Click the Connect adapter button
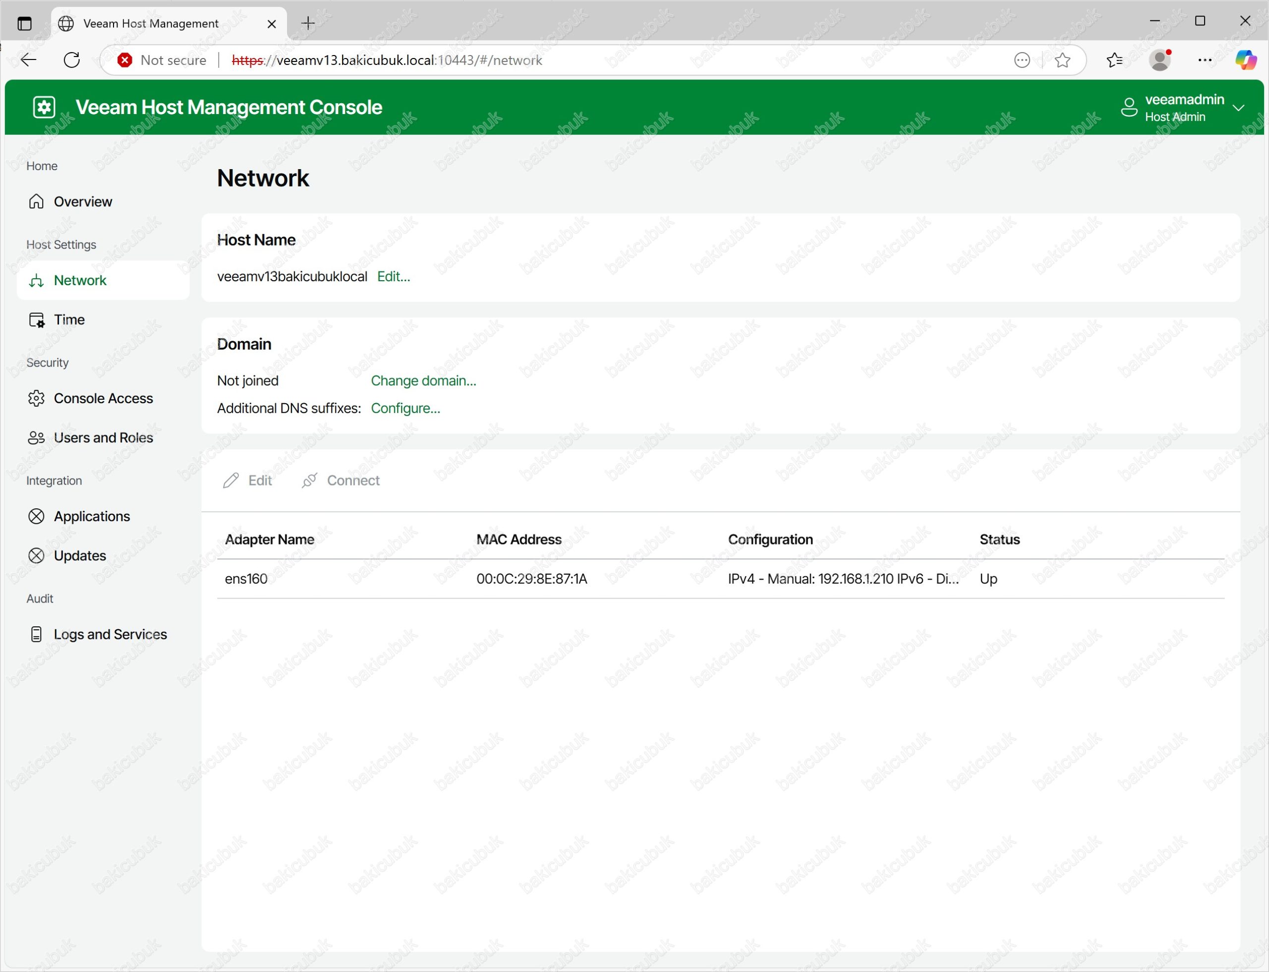 tap(341, 481)
